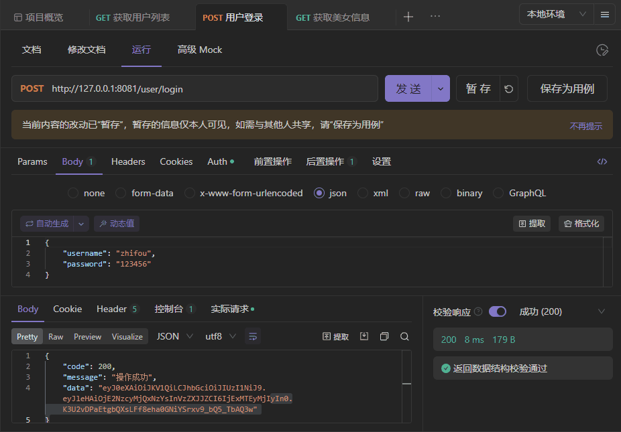Copy the response body icon
621x432 pixels.
[384, 336]
